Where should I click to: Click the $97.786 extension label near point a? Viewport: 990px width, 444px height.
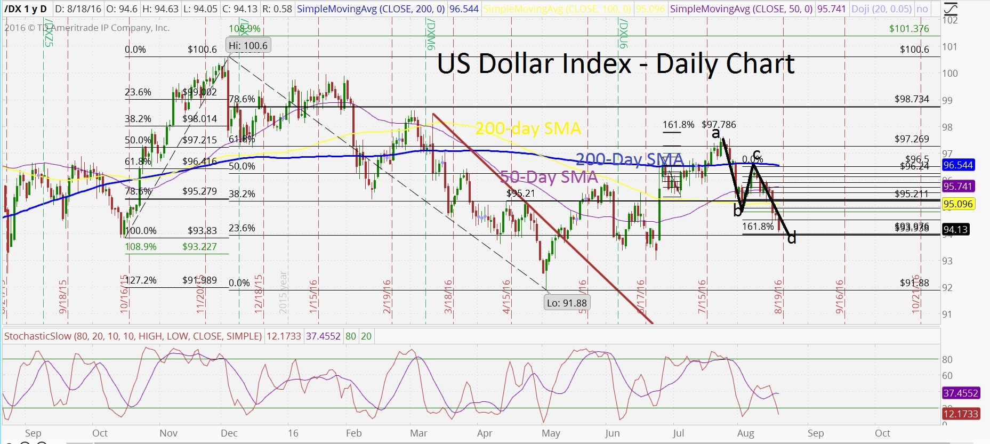[719, 125]
